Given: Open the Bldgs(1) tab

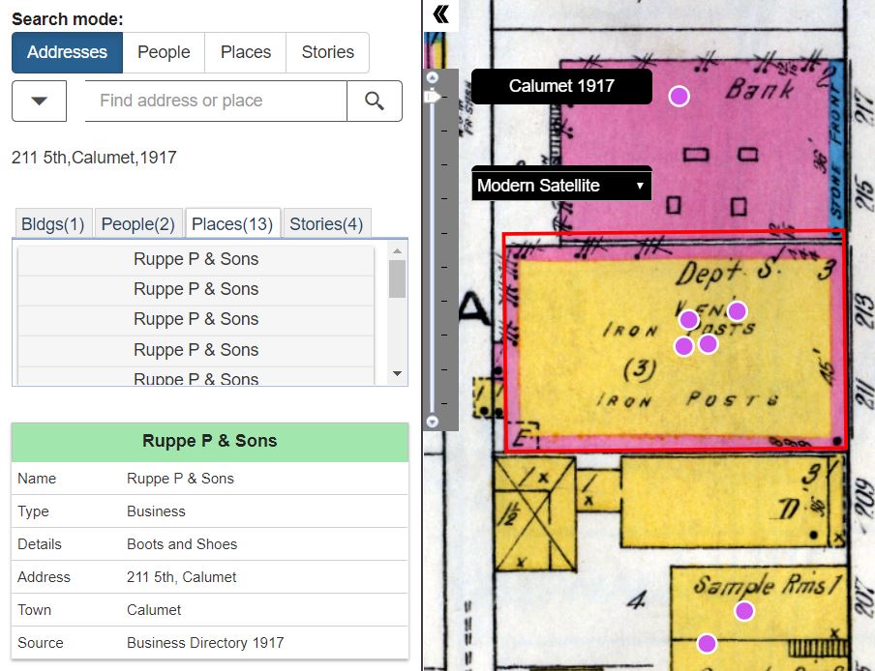Looking at the screenshot, I should point(52,224).
